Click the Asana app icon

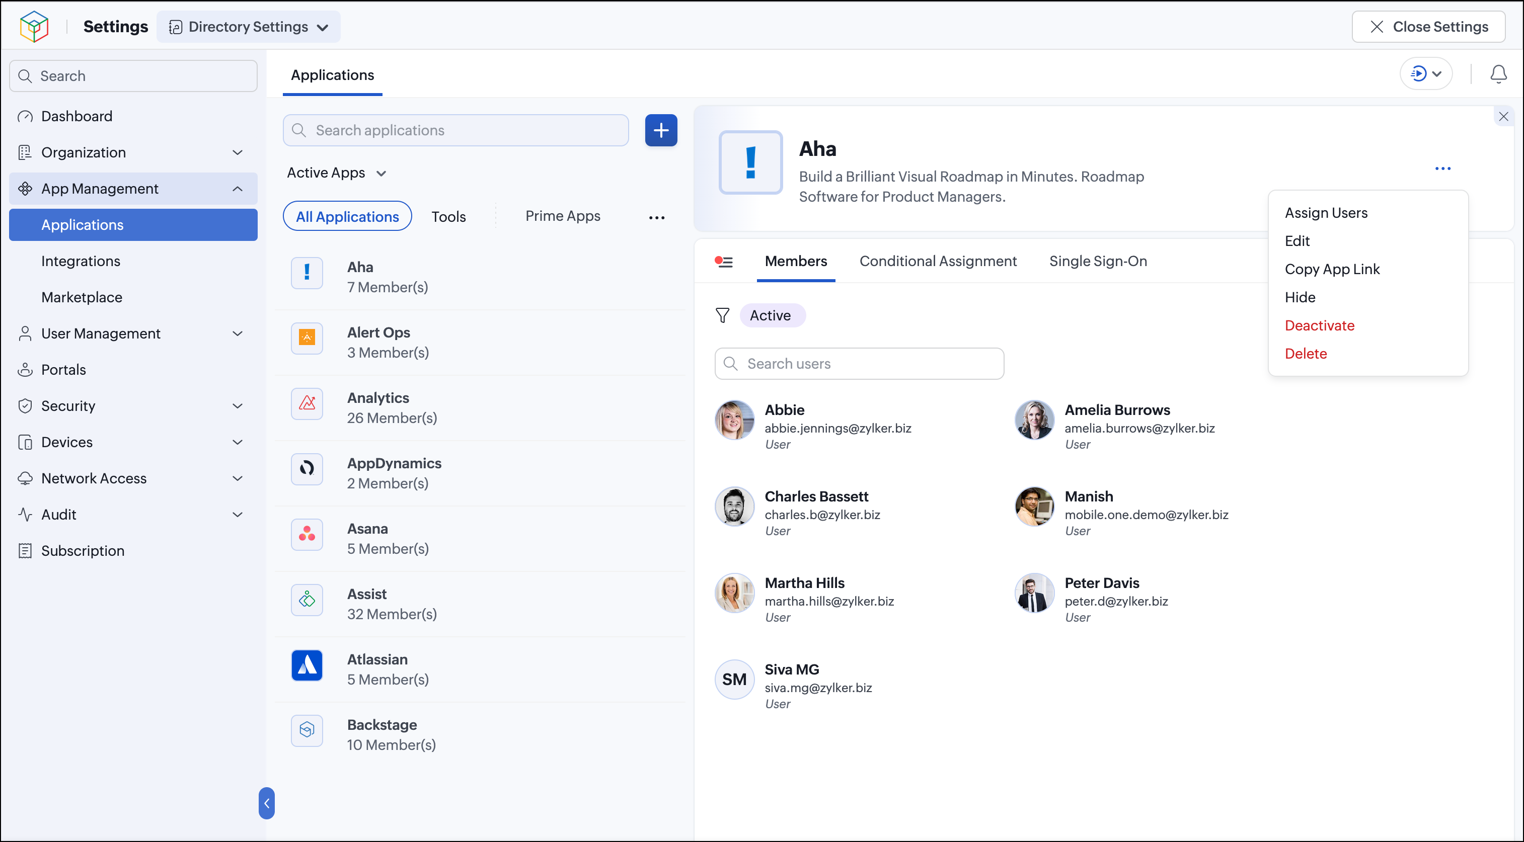pyautogui.click(x=307, y=534)
